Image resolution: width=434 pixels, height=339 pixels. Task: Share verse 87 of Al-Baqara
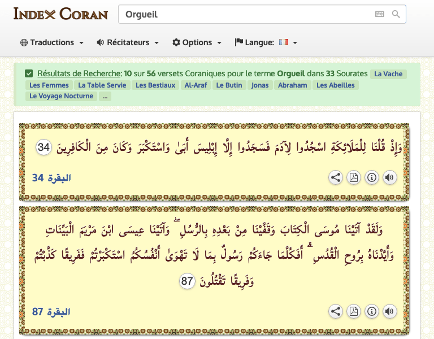[336, 311]
